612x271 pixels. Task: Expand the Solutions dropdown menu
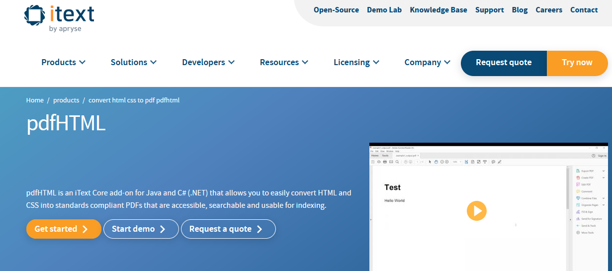click(x=134, y=62)
